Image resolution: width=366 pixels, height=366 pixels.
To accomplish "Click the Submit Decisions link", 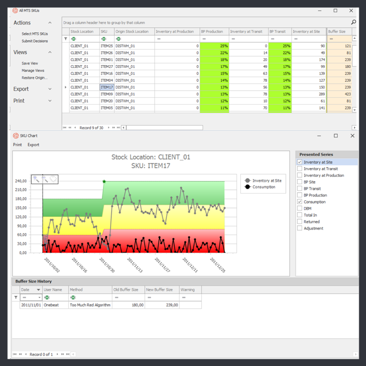I will click(34, 41).
